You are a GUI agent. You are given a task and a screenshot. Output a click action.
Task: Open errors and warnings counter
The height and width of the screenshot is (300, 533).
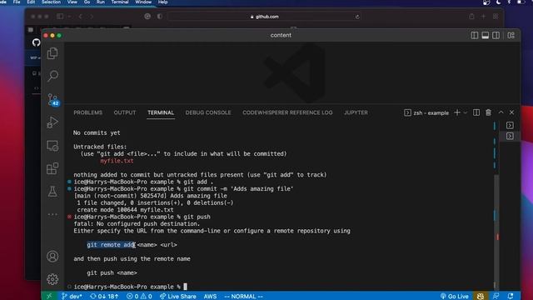pos(139,297)
